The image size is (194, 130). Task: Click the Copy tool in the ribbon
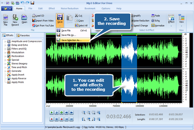point(79,21)
